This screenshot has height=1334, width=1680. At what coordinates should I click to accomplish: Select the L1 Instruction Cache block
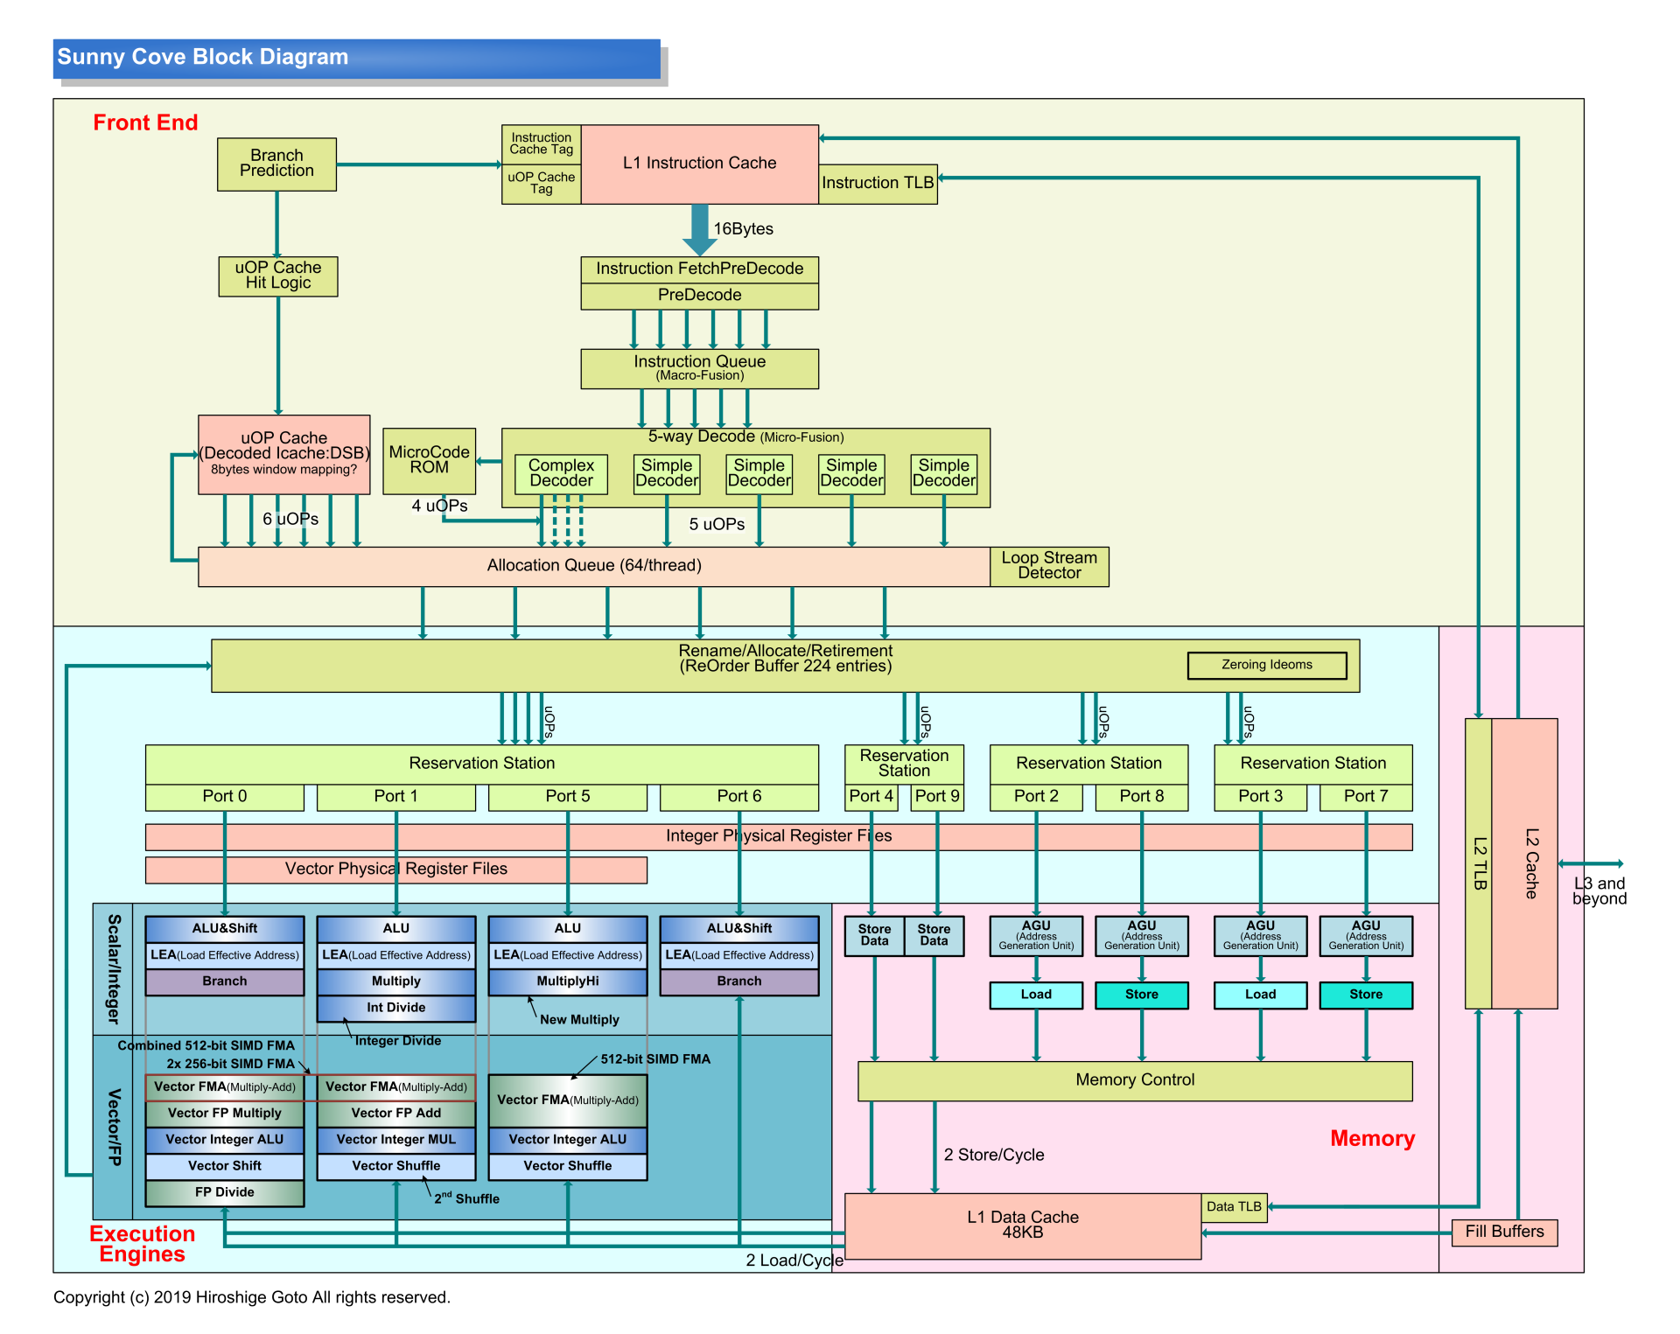(699, 164)
